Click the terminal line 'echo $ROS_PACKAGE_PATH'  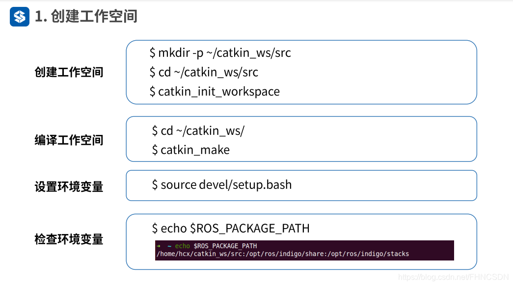(x=216, y=246)
